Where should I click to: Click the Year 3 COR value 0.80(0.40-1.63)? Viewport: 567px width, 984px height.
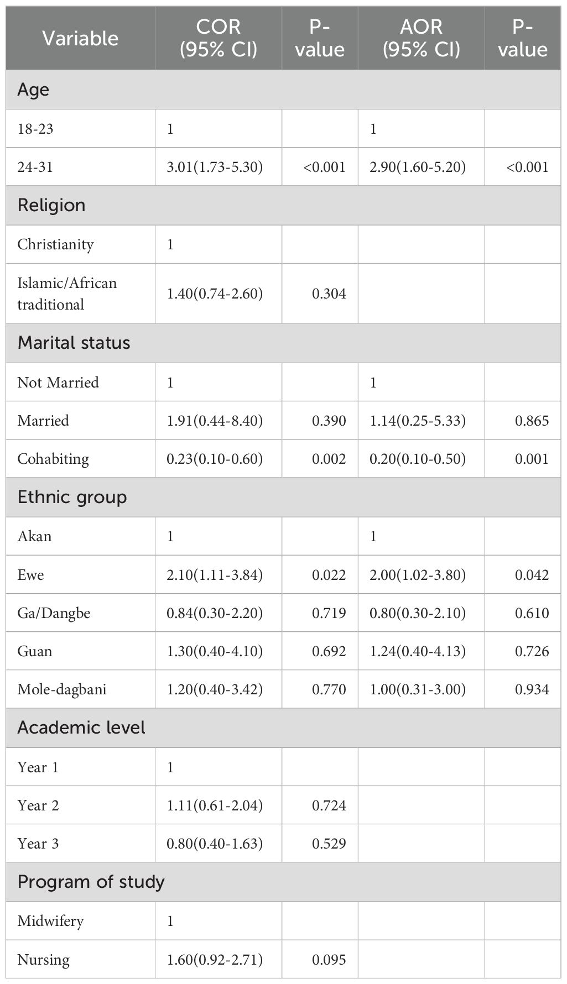(x=215, y=844)
